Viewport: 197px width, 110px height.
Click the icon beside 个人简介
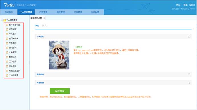7,34
